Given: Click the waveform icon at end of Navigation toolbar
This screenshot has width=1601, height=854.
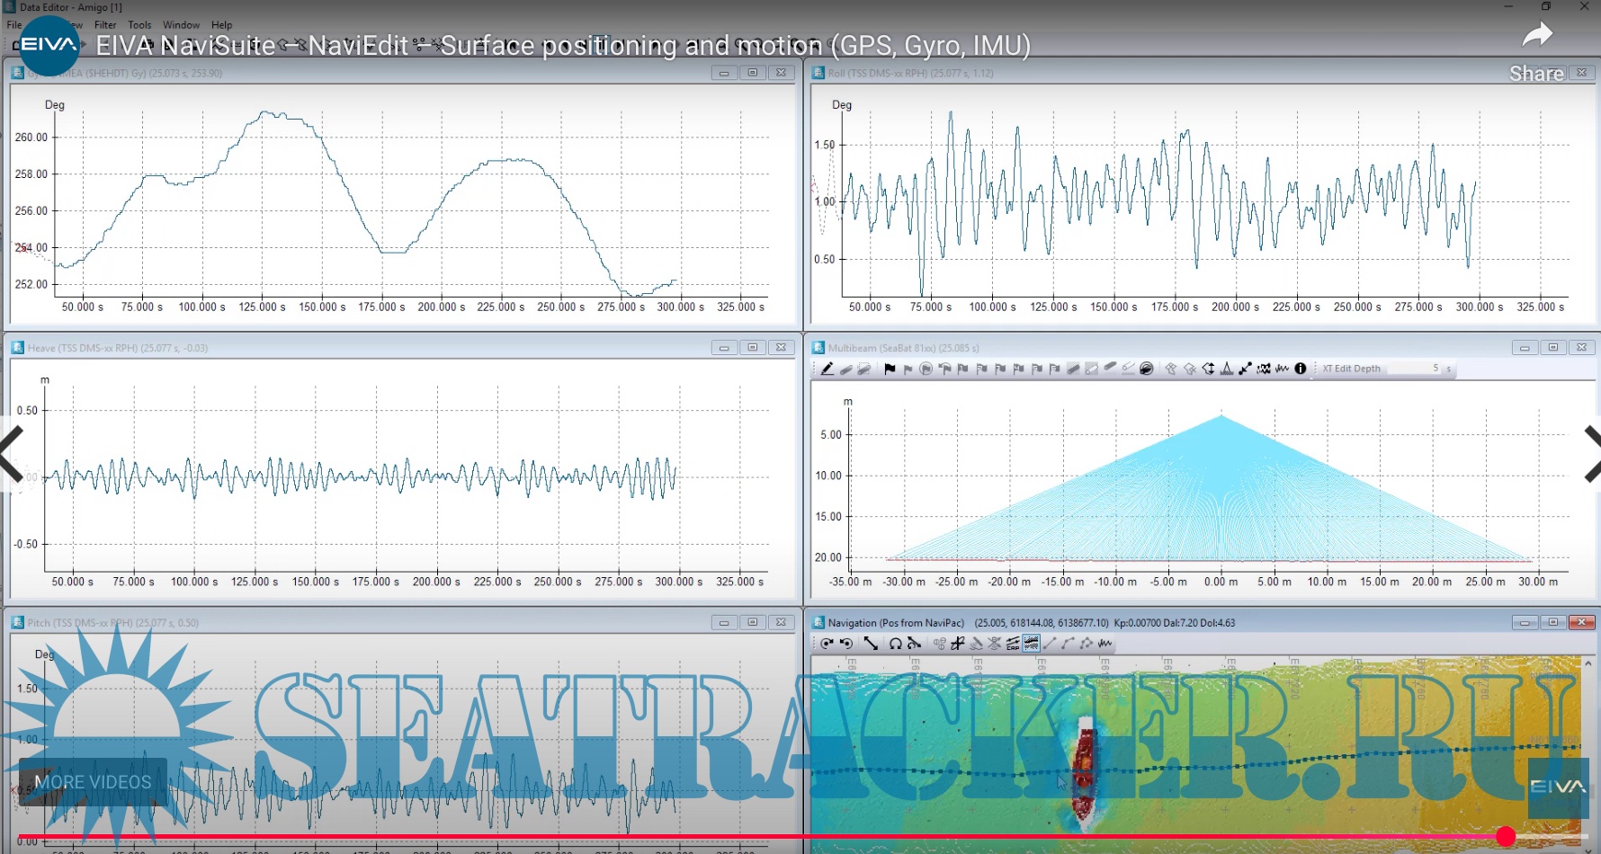Looking at the screenshot, I should [1105, 644].
